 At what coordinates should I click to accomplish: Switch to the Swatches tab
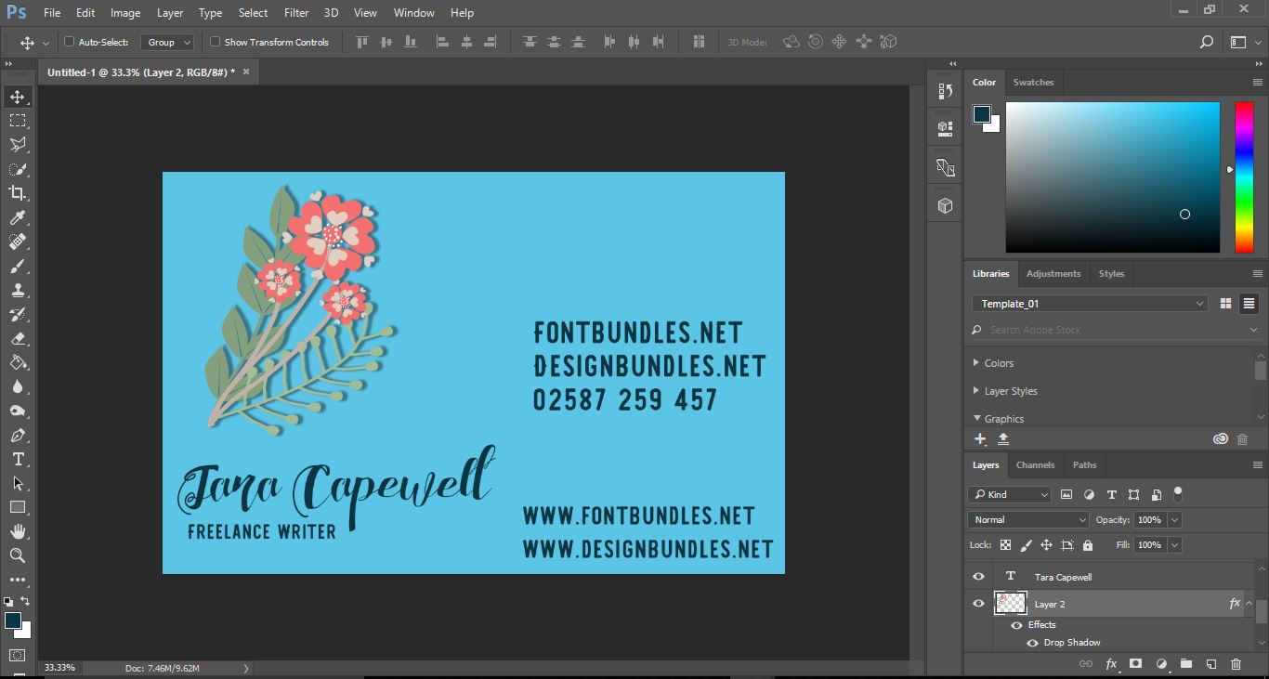click(1033, 82)
